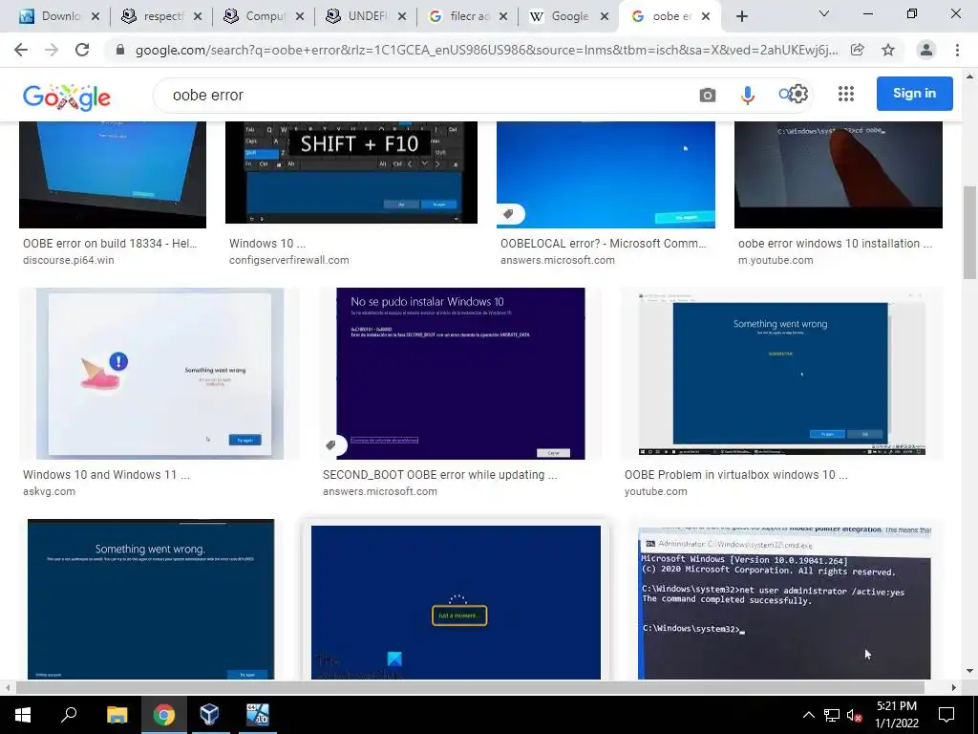
Task: Open 'Something went wrong.' dark blue thumbnail
Action: coord(151,599)
